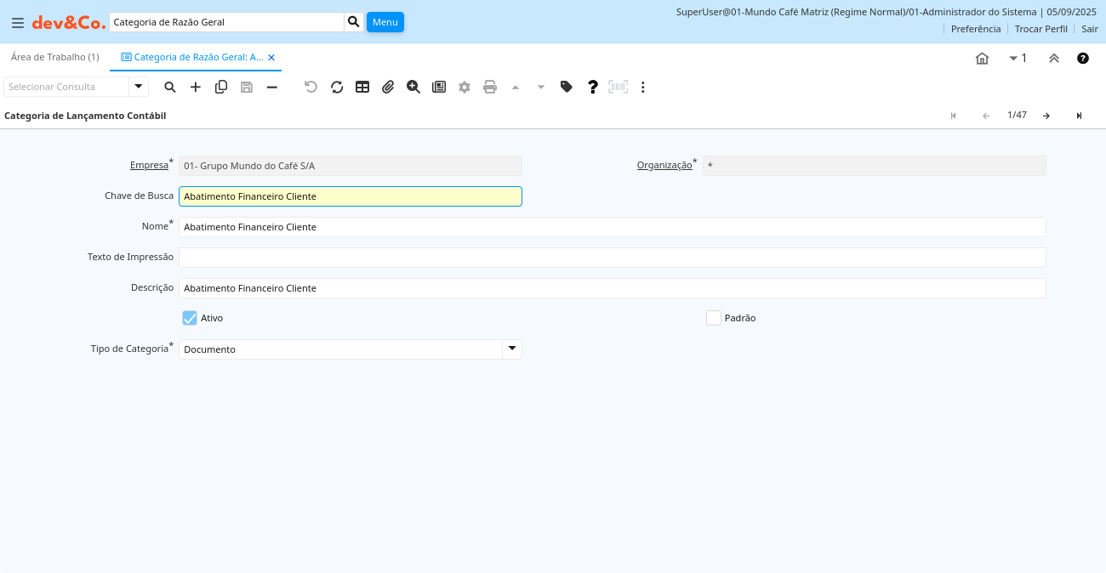
Task: Open the Tipo de Categoria dropdown
Action: pyautogui.click(x=511, y=349)
